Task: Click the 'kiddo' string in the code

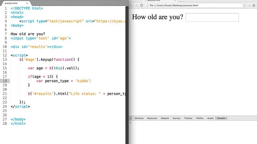Action: 83,81
